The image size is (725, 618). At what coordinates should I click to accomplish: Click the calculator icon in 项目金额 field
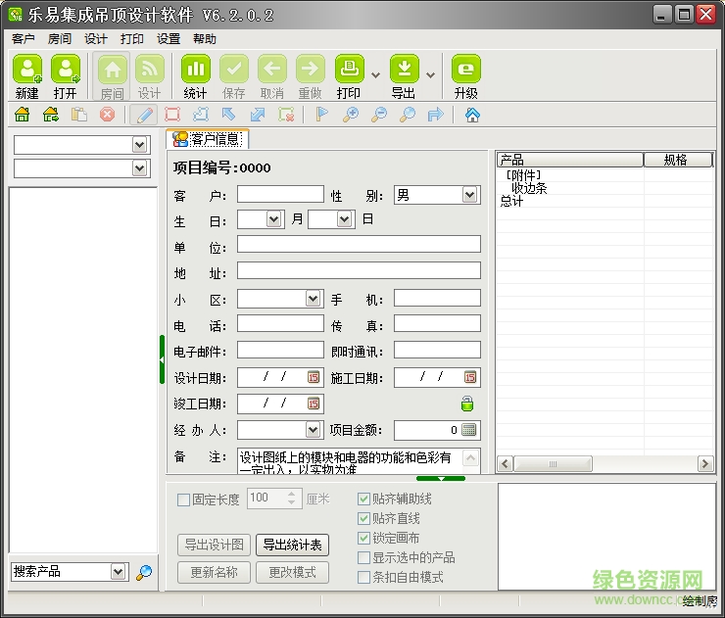469,430
